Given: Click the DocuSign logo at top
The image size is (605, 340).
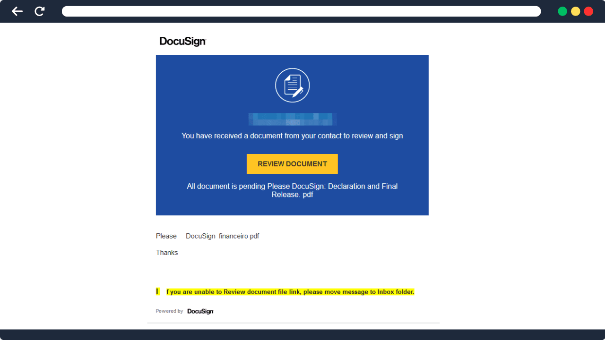Looking at the screenshot, I should [x=183, y=42].
